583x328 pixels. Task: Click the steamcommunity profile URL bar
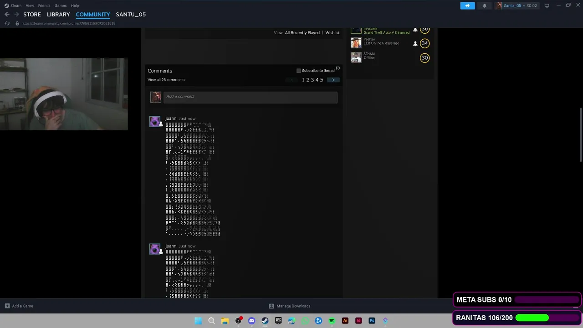coord(68,23)
